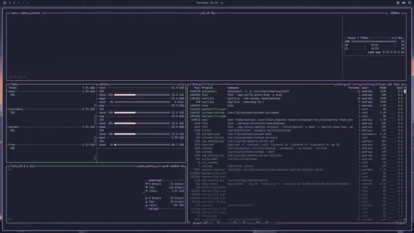Cycle the btop preset option
The width and height of the screenshot is (414, 233).
(36, 13)
